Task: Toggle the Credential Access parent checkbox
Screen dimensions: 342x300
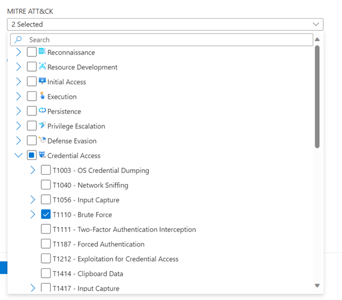Action: [x=32, y=155]
